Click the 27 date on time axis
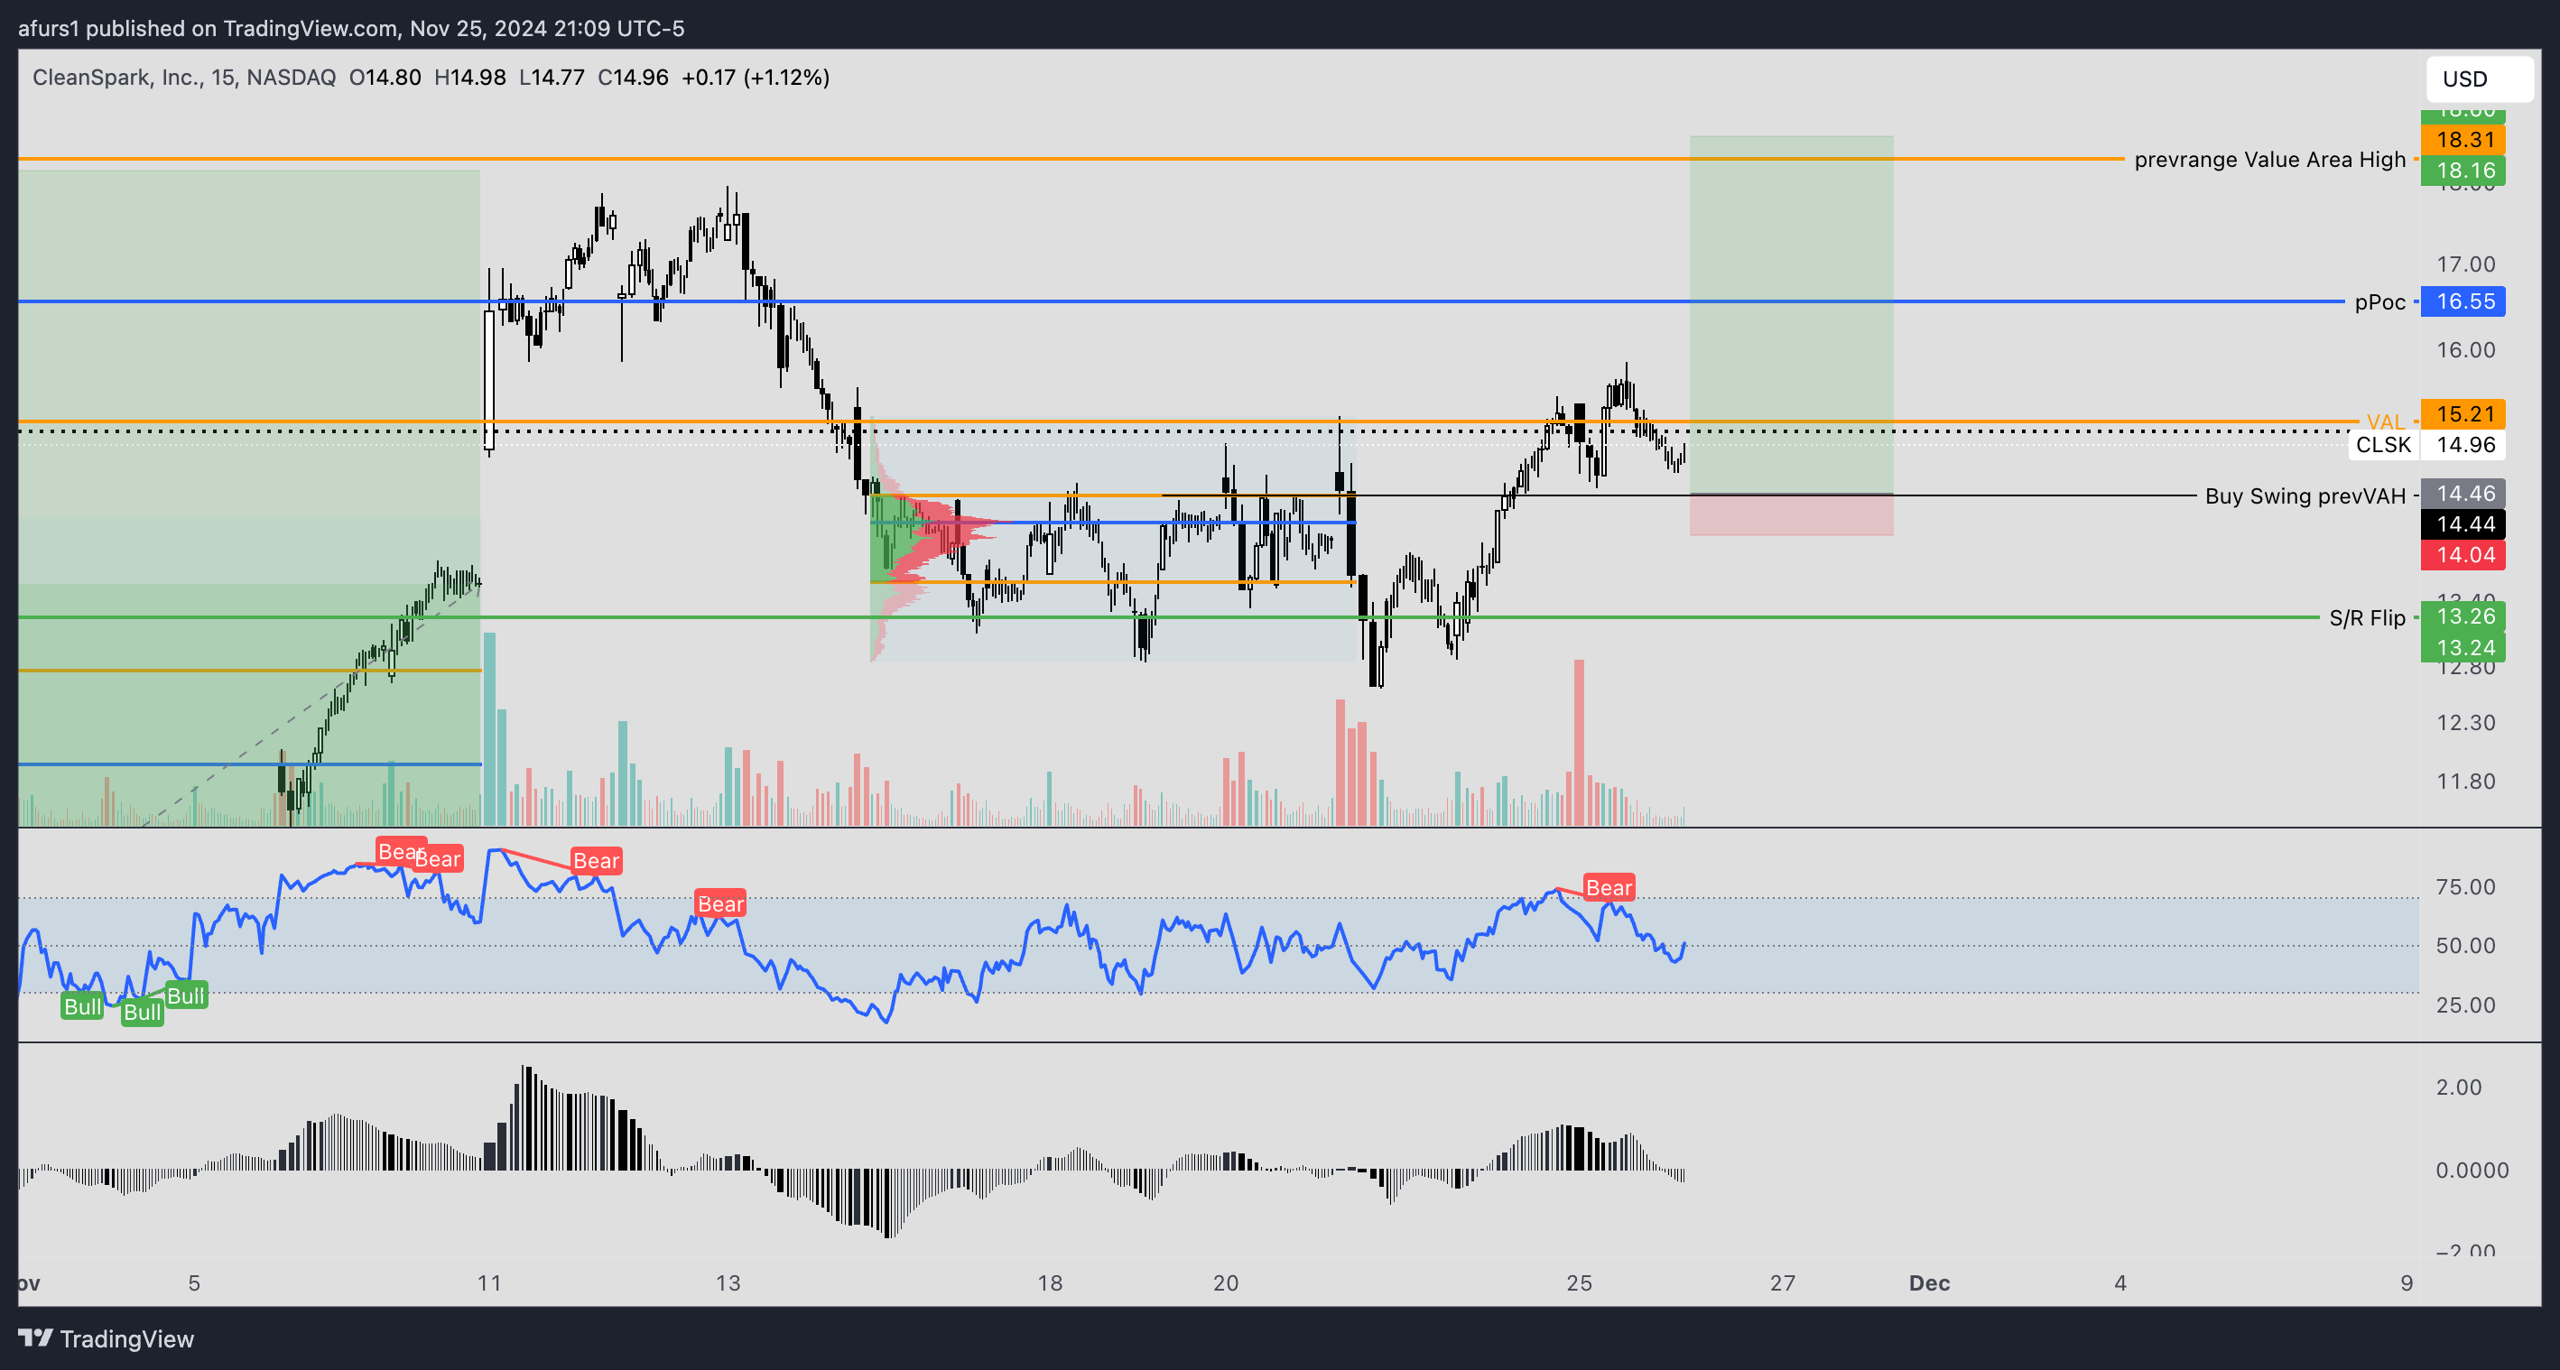This screenshot has height=1370, width=2560. coord(1782,1282)
